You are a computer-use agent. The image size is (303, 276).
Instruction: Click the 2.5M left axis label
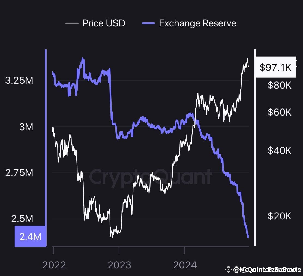[22, 218]
